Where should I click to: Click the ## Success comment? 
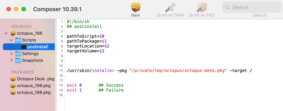pos(111,85)
